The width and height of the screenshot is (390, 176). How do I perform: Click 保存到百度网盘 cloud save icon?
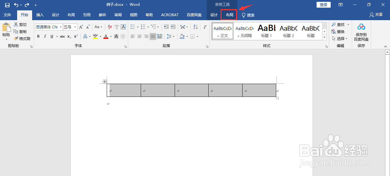coord(361,31)
